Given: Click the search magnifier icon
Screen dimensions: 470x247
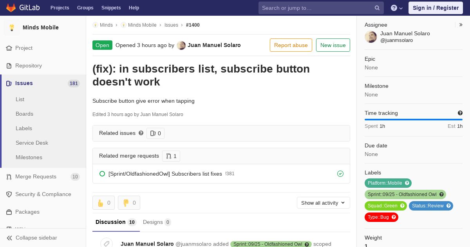Looking at the screenshot, I should click(377, 8).
